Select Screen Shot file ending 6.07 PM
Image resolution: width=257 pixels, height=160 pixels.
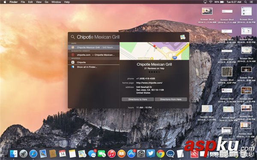click(227, 75)
